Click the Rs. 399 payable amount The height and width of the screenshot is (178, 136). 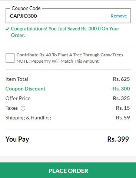(x=118, y=139)
